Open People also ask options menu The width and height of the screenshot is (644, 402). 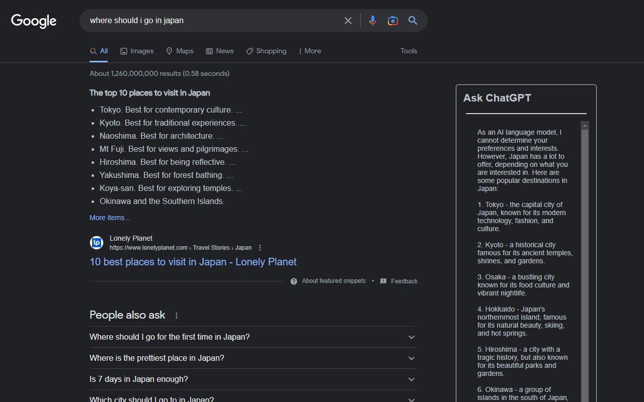177,316
